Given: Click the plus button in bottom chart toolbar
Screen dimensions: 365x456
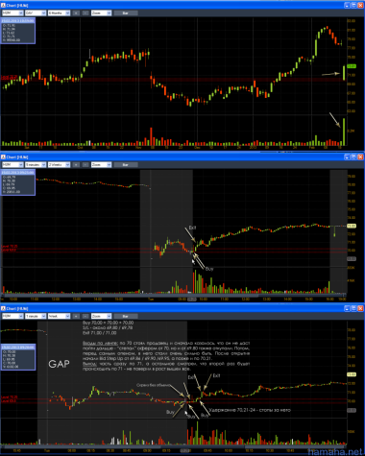Looking at the screenshot, I should 76,316.
